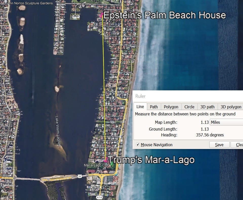243x200 pixels.
Task: Click the Washington Rd road label
Action: [10, 123]
